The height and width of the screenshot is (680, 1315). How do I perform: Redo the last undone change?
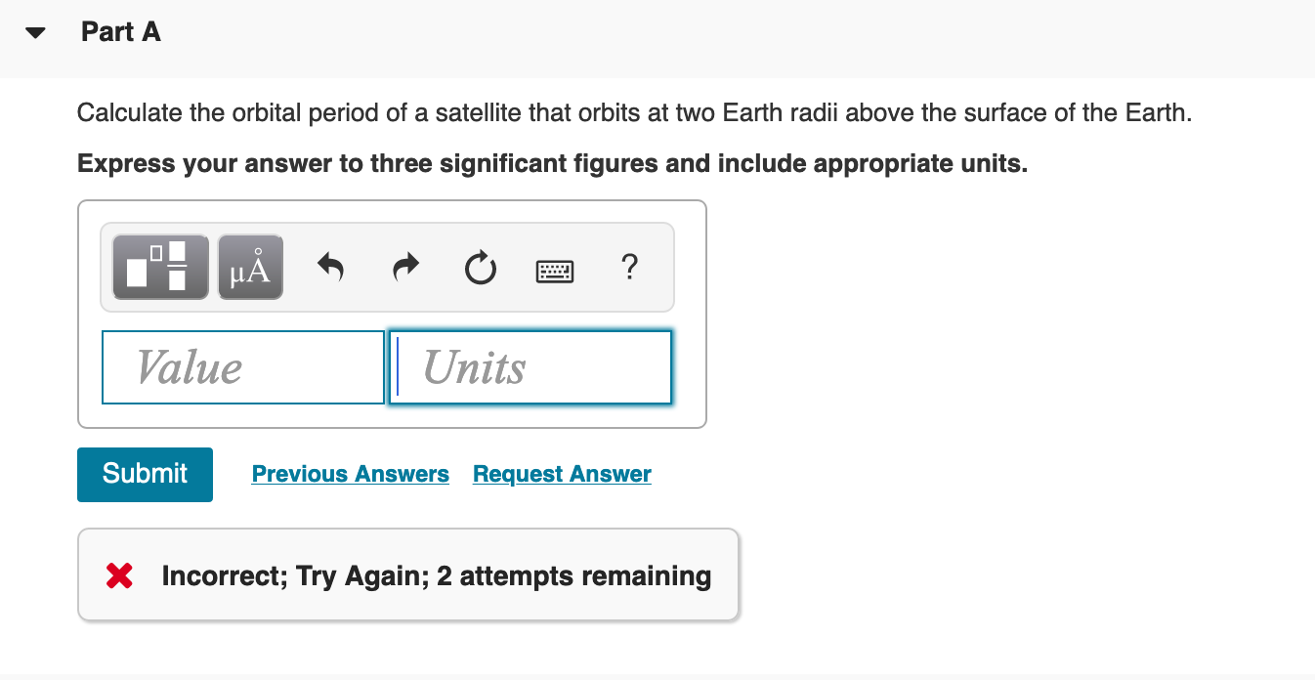[x=404, y=268]
